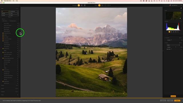The height and width of the screenshot is (103, 183).
Task: Click the main mountain landscape preview image
Action: (91, 52)
